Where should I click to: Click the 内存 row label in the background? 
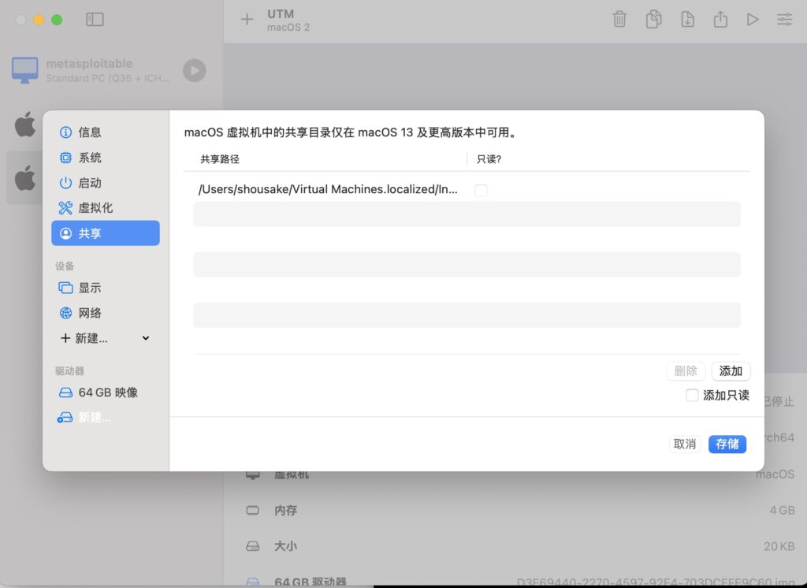[285, 510]
